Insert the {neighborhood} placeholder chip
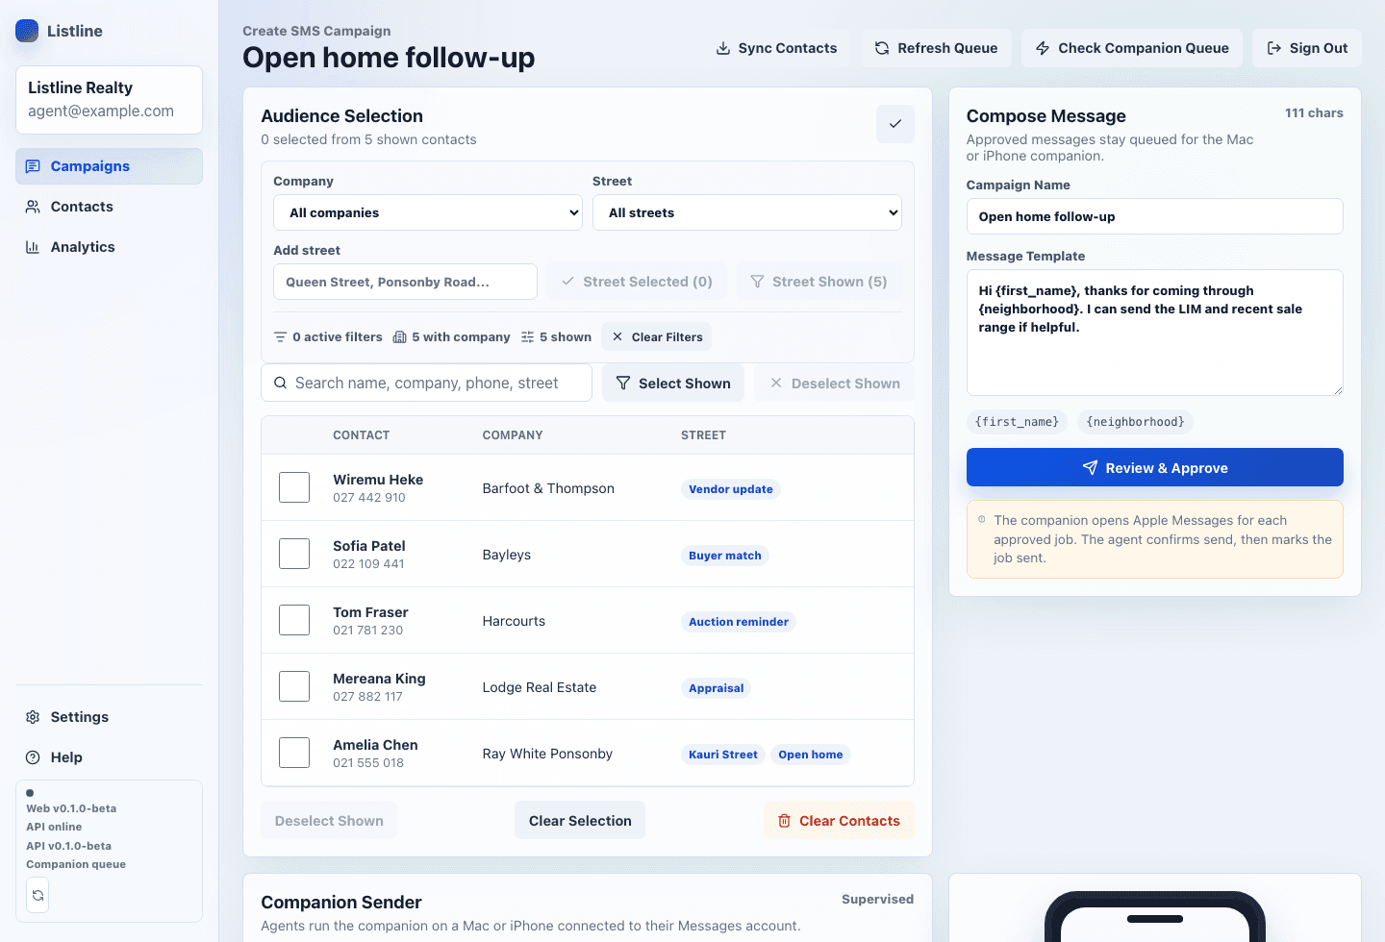 click(x=1135, y=422)
